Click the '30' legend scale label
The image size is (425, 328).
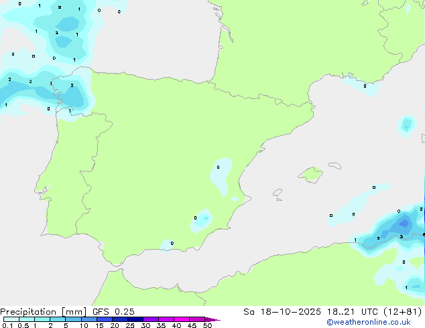(x=145, y=325)
